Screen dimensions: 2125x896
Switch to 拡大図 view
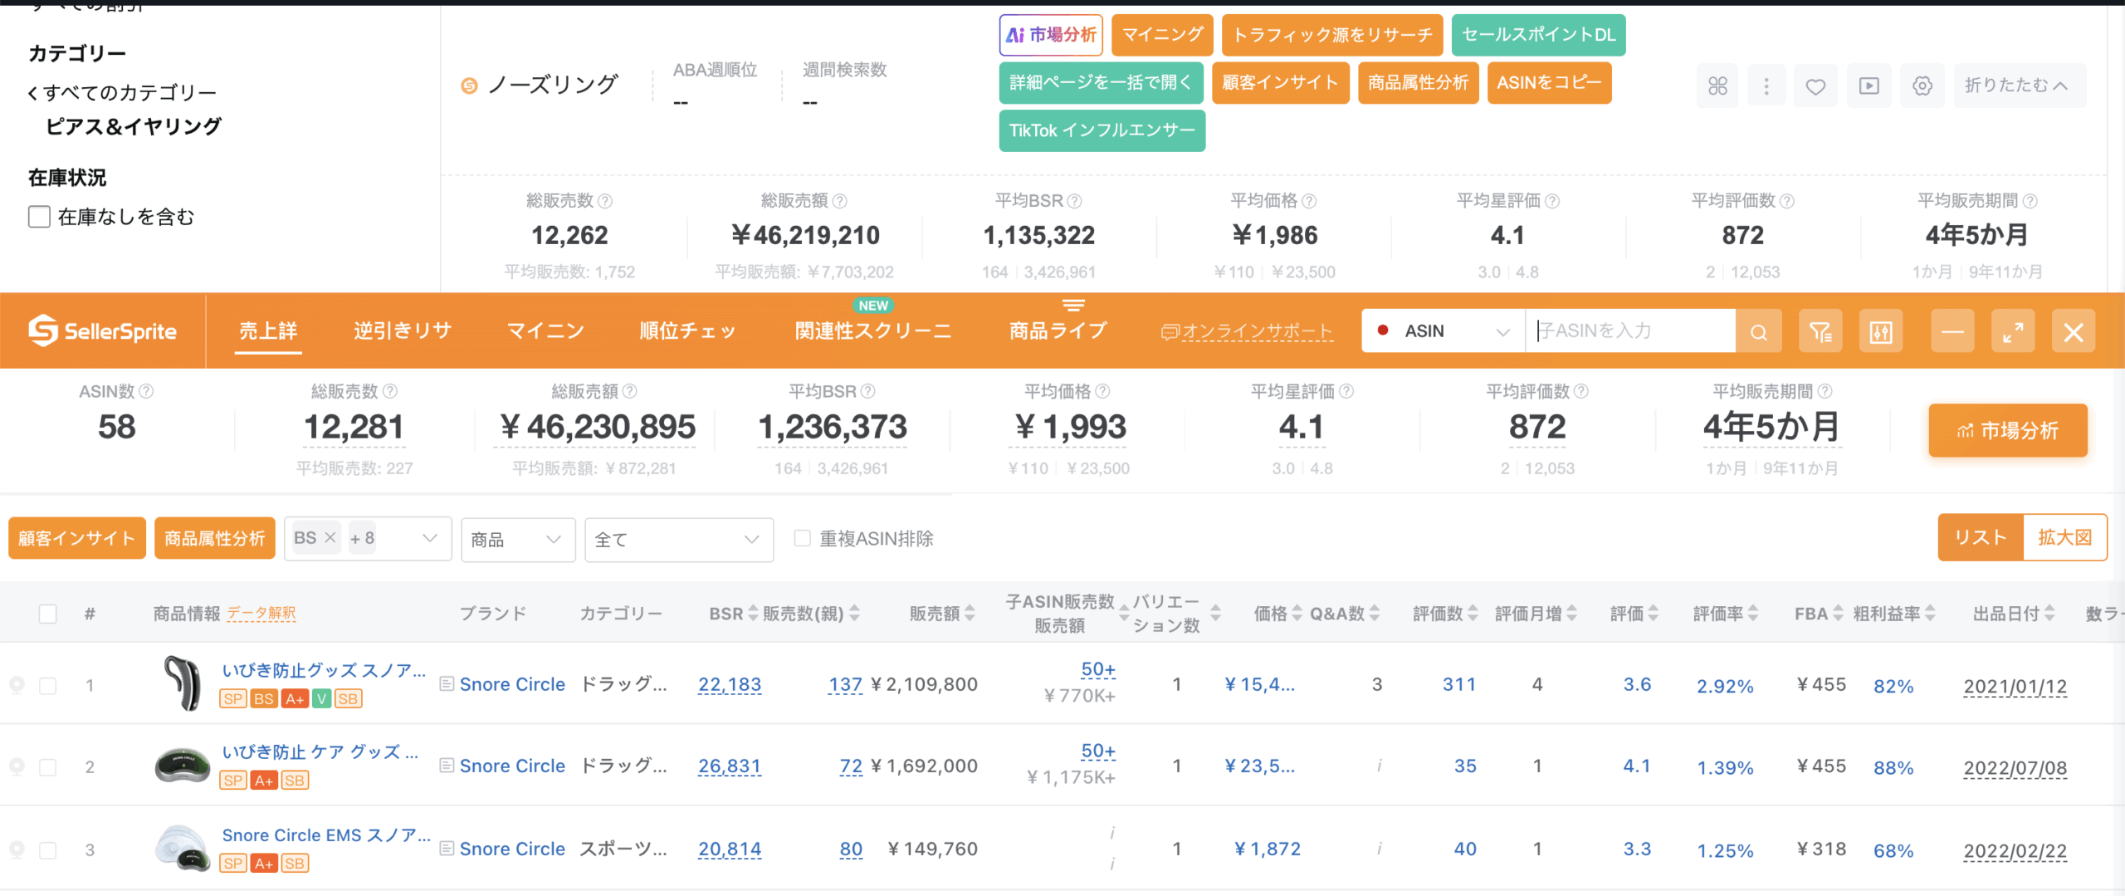[x=2064, y=537]
